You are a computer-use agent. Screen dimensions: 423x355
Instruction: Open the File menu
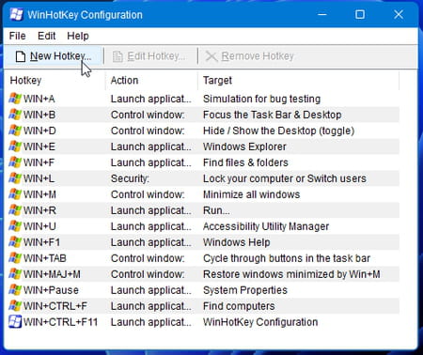[17, 36]
